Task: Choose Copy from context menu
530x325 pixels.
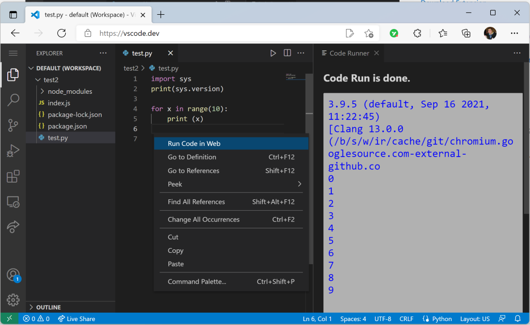Action: click(x=231, y=250)
